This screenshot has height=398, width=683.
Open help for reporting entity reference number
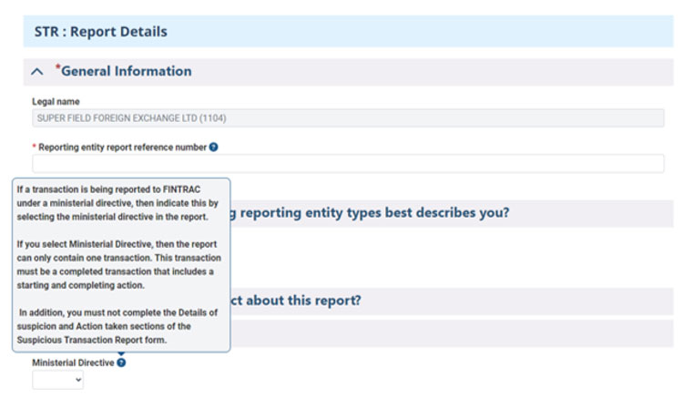coord(213,148)
